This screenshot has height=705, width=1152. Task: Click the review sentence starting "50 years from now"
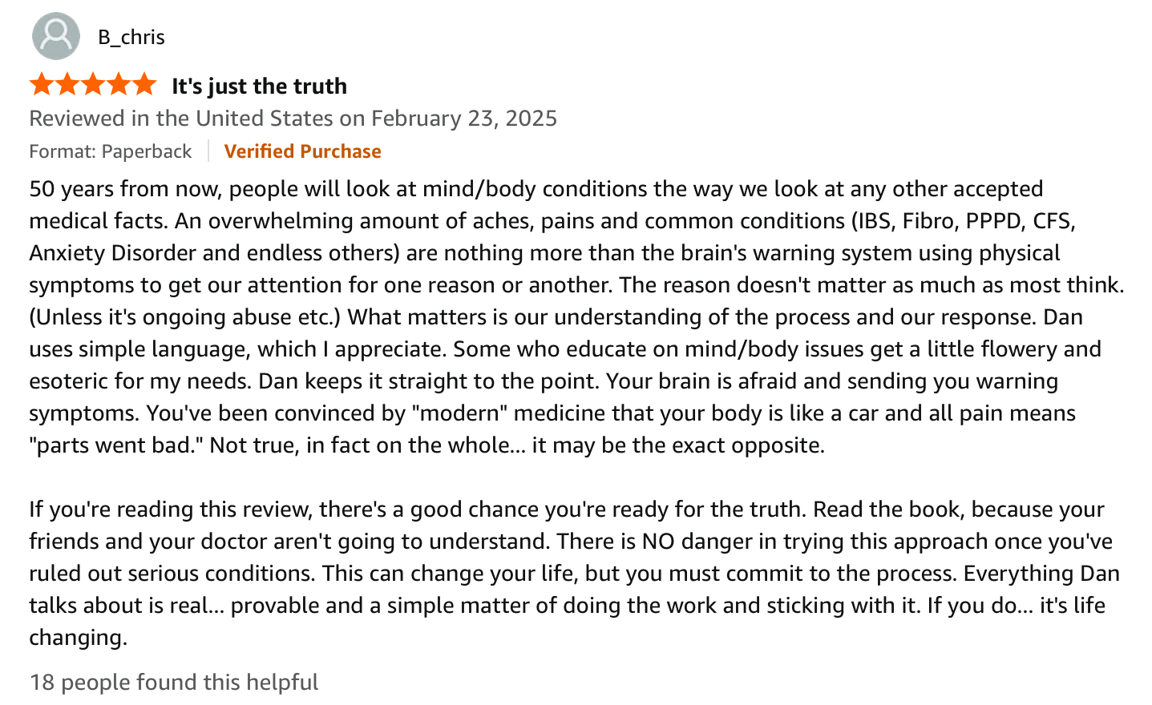click(x=321, y=189)
